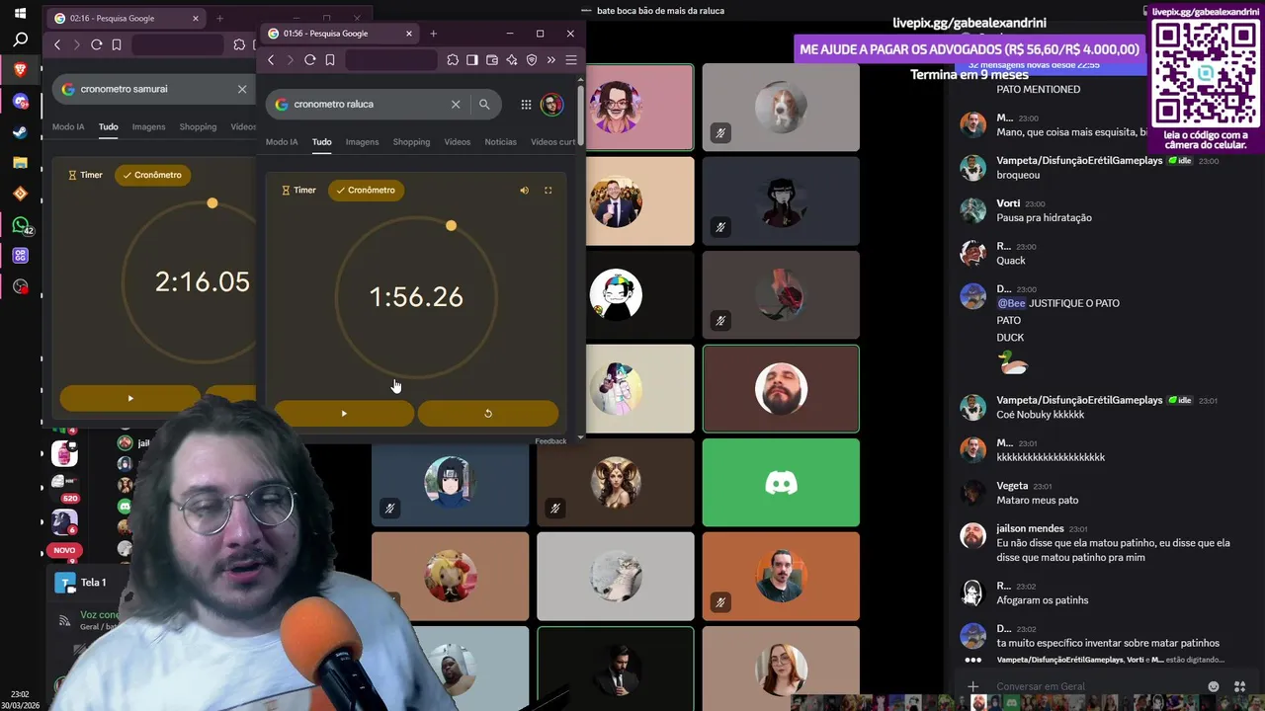Open Vídeos tab in raluca search
The height and width of the screenshot is (711, 1265).
coord(457,142)
